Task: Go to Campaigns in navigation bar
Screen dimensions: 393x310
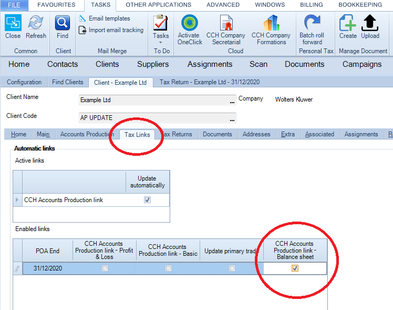Action: coord(362,64)
